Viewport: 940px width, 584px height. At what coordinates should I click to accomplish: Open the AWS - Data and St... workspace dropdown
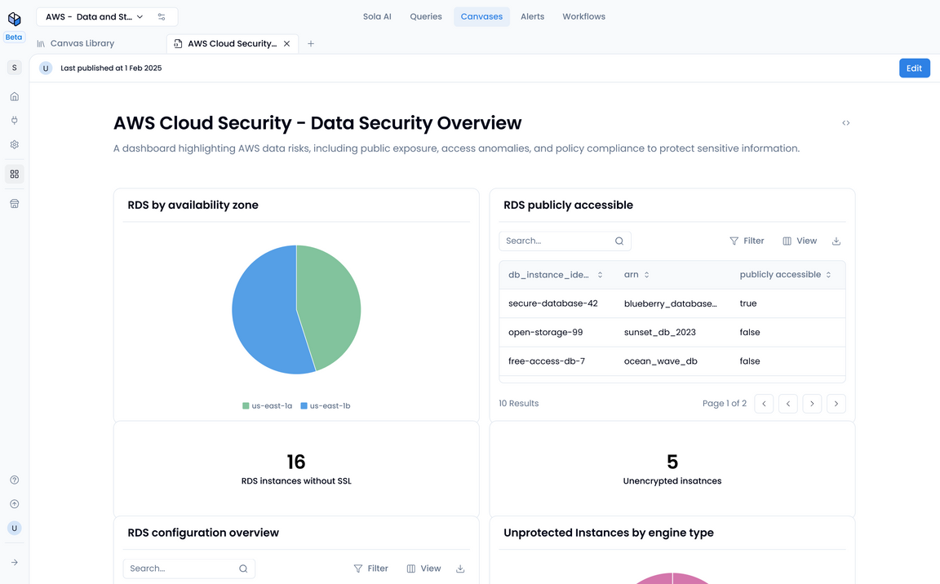tap(95, 17)
